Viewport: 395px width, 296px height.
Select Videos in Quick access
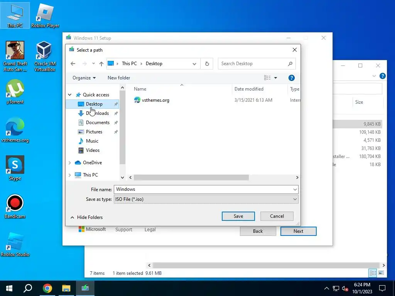tap(92, 150)
